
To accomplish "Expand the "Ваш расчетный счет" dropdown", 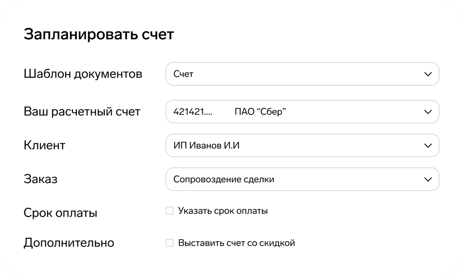I will 302,112.
